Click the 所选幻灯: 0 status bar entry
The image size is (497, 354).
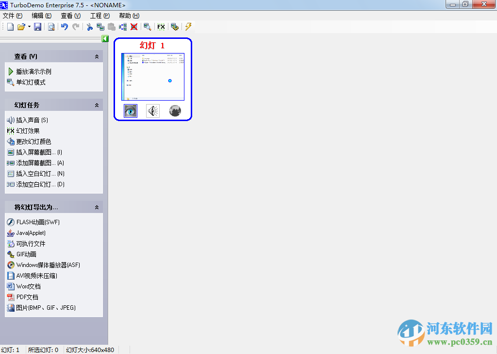pos(43,350)
